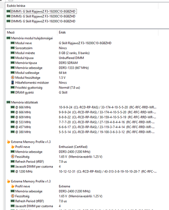Click icon next to Memória modul tulajdonságai
169x210 pixels.
(x=8, y=38)
